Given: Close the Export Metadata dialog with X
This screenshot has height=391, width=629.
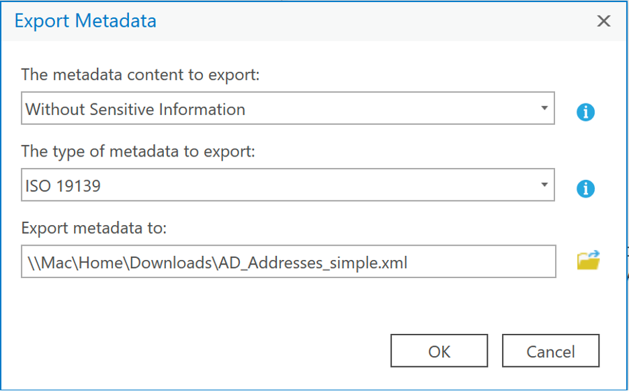Looking at the screenshot, I should 603,21.
